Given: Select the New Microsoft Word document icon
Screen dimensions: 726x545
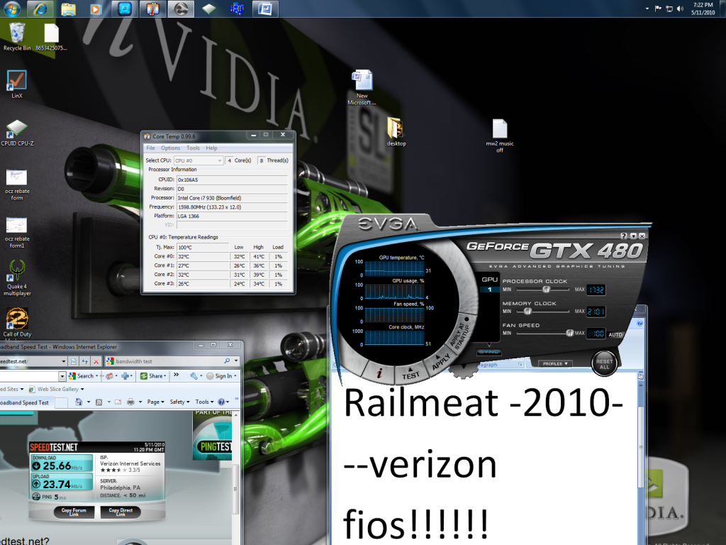Looking at the screenshot, I should pyautogui.click(x=362, y=87).
